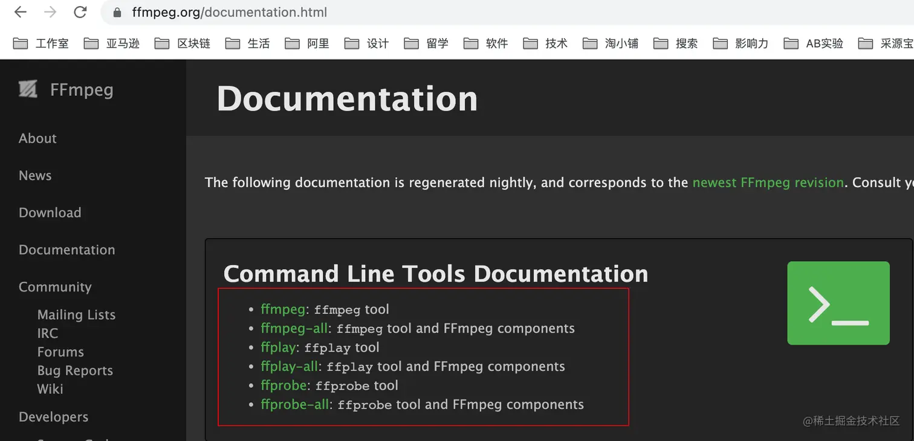Open the 区块链 bookmark folder
Screen dimensions: 914x441
point(183,43)
